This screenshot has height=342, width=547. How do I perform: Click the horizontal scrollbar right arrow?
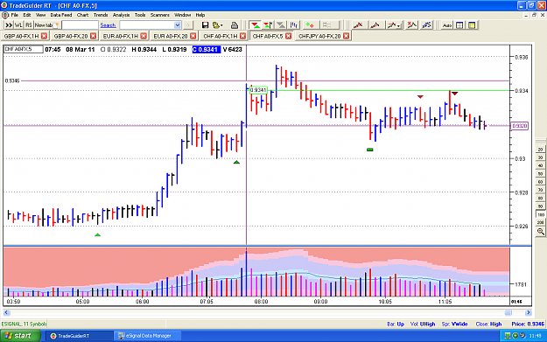(x=528, y=312)
